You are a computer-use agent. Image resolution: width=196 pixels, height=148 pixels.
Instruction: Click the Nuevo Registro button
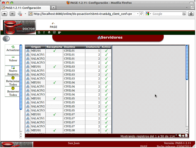pyautogui.click(x=13, y=71)
